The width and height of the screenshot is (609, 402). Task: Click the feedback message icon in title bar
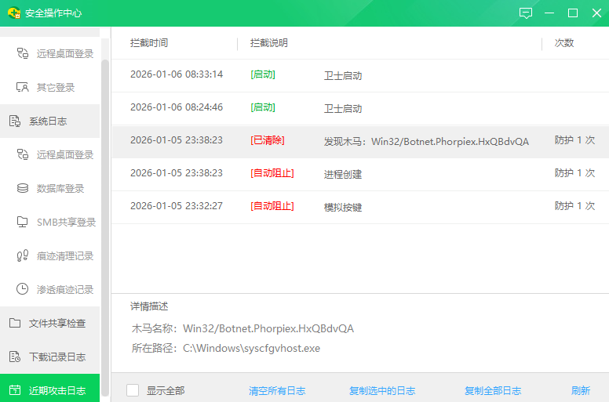526,13
